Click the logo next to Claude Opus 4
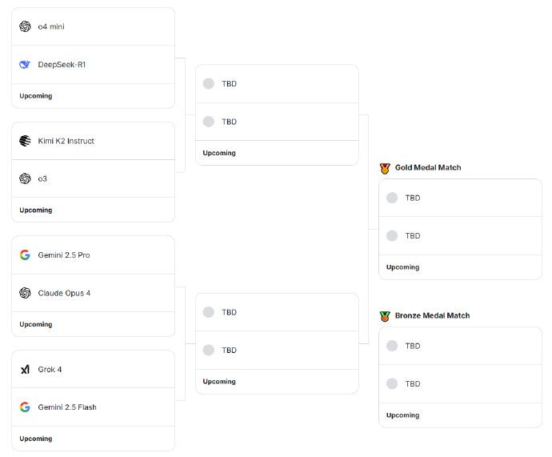The width and height of the screenshot is (552, 457). click(25, 293)
